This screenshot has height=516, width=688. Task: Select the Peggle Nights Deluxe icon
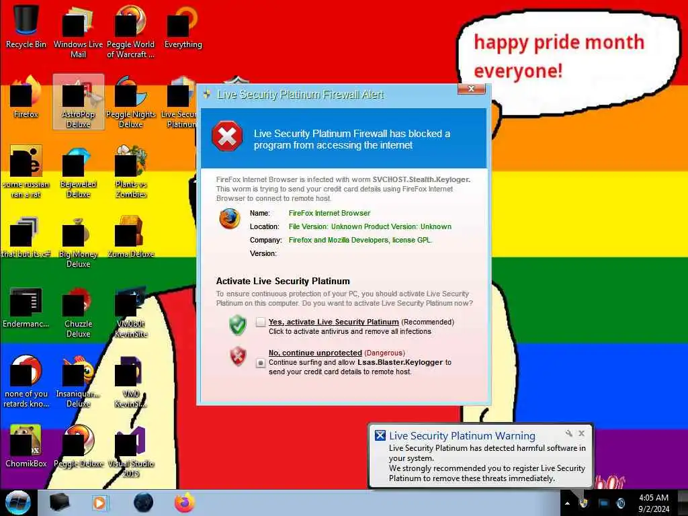click(x=130, y=102)
